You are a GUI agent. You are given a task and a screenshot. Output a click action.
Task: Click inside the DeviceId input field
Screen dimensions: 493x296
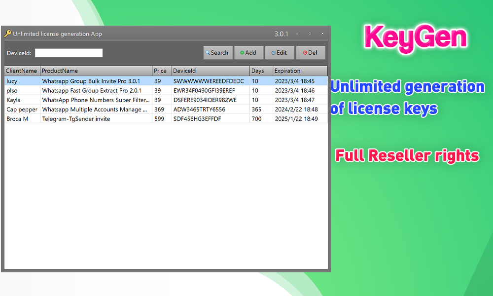click(x=69, y=52)
